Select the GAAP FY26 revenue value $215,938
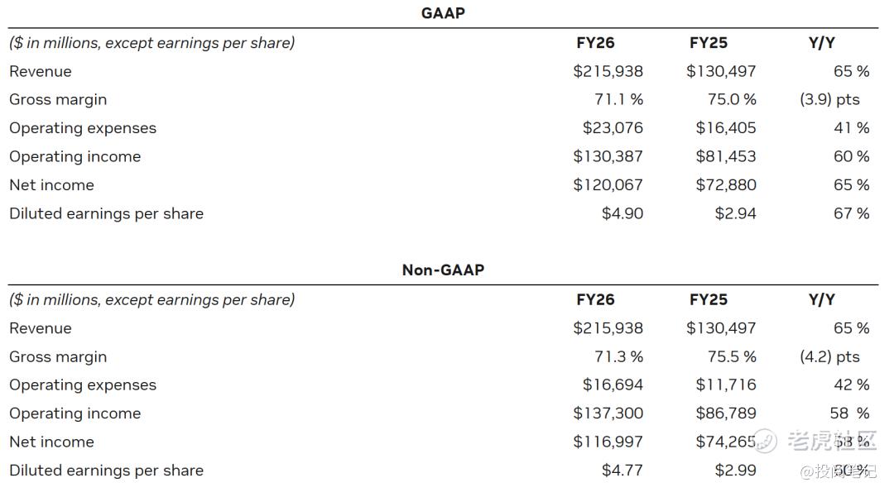Viewport: 894px width, 492px height. point(608,72)
